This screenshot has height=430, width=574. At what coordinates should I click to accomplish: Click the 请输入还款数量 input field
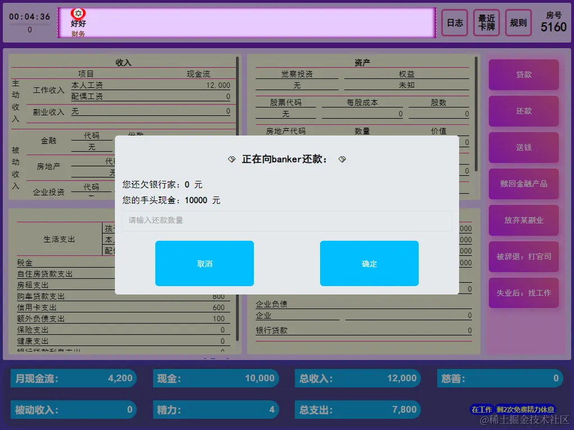pyautogui.click(x=286, y=221)
